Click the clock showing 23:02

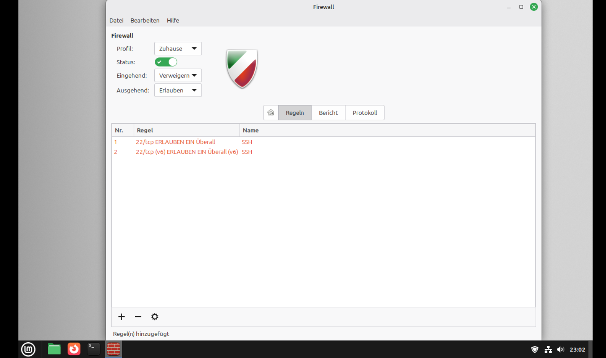577,350
